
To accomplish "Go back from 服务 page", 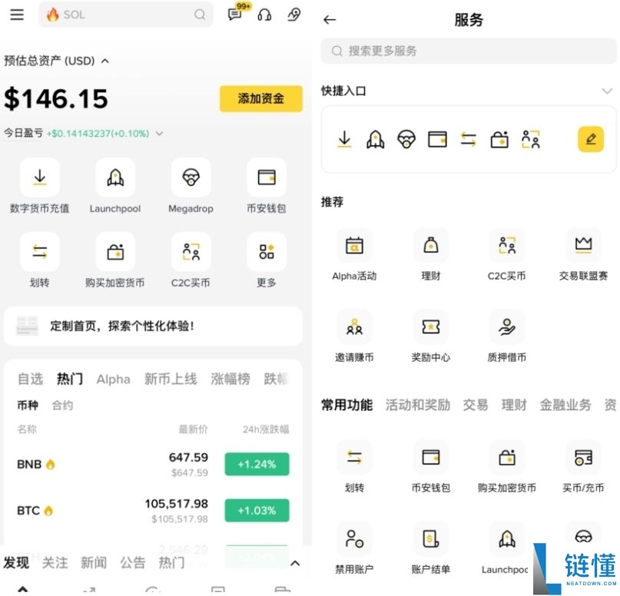I will coord(330,19).
